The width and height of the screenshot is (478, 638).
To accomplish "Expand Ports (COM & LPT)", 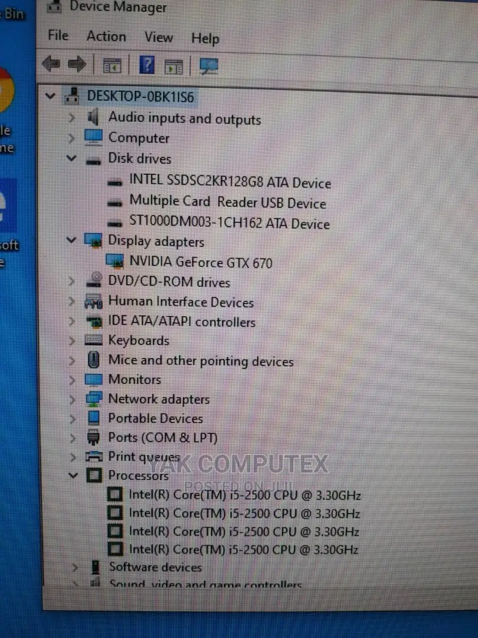I will click(x=73, y=438).
